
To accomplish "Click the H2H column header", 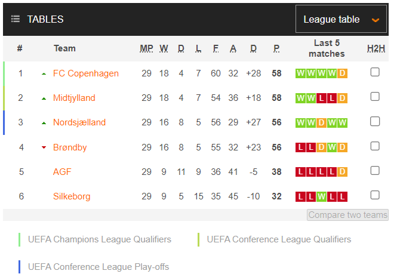I will 375,48.
